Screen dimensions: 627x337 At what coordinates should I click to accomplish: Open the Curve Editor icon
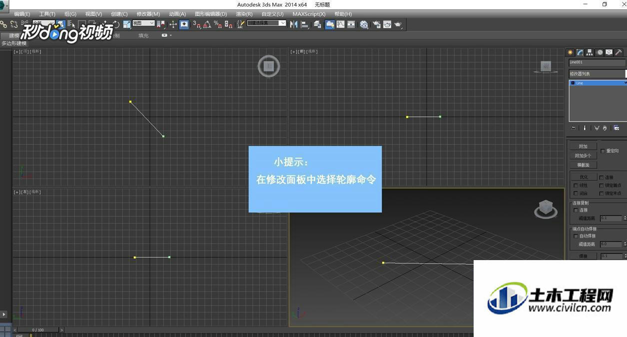click(341, 24)
